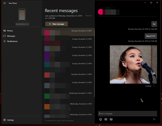The height and width of the screenshot is (126, 162).
Task: Click the Photos icon in the sidebar
Action: (4, 31)
